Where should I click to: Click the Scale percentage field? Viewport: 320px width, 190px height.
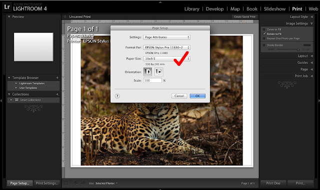152,80
